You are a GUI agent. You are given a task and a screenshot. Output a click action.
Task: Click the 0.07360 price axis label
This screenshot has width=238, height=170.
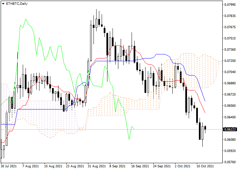[x=230, y=50]
